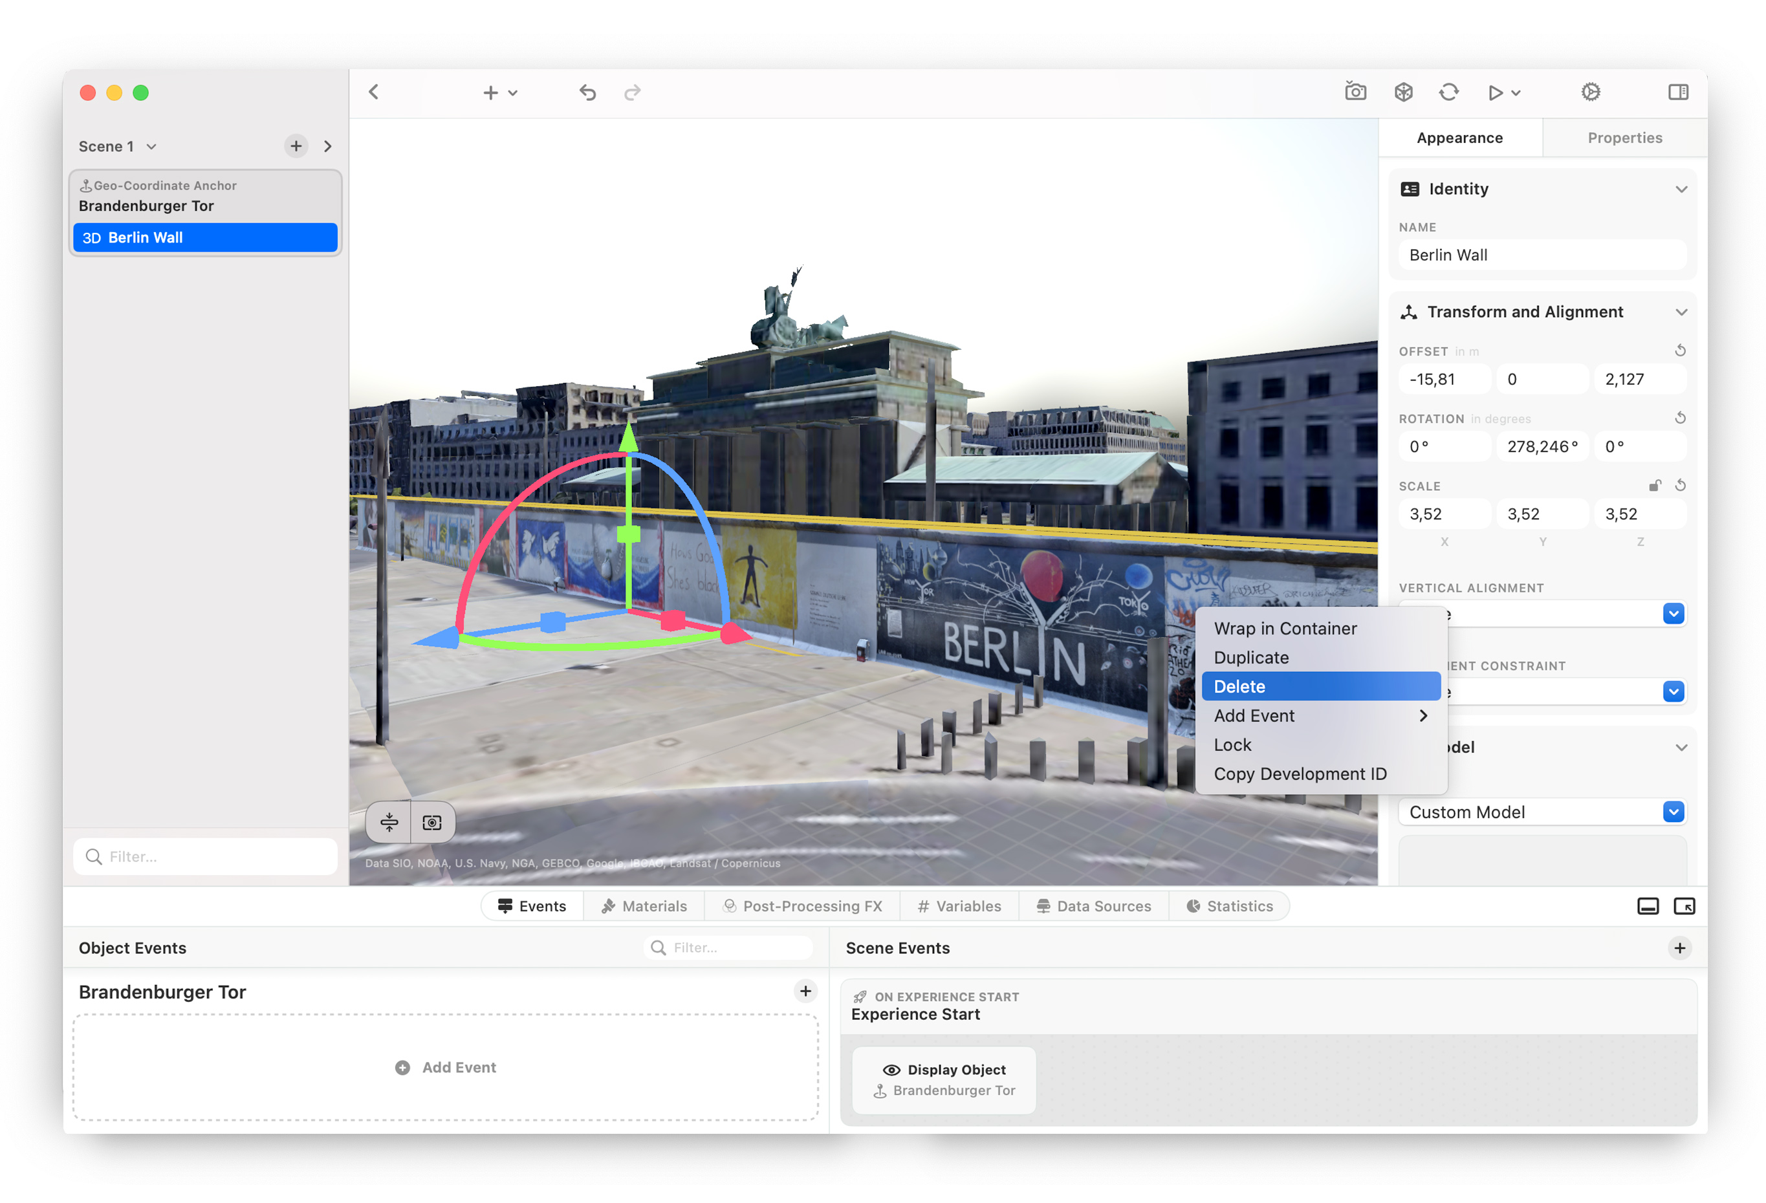Click the Display Object action card

click(x=943, y=1079)
